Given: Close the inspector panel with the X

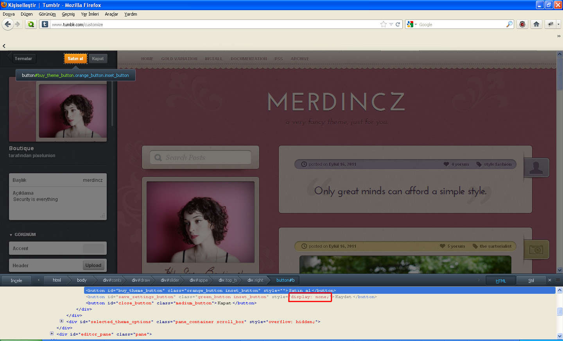Looking at the screenshot, I should coord(549,280).
